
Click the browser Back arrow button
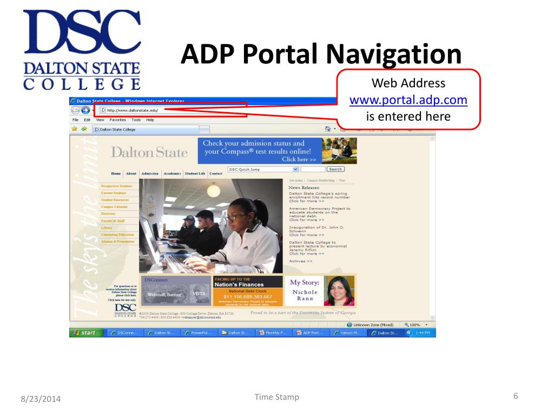pyautogui.click(x=75, y=110)
